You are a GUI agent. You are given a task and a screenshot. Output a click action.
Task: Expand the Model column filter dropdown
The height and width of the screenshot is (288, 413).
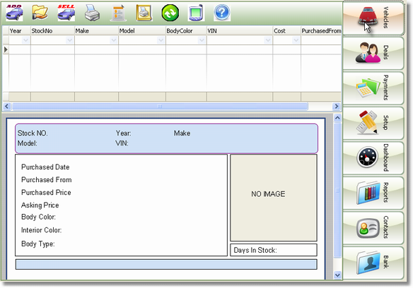(x=161, y=40)
